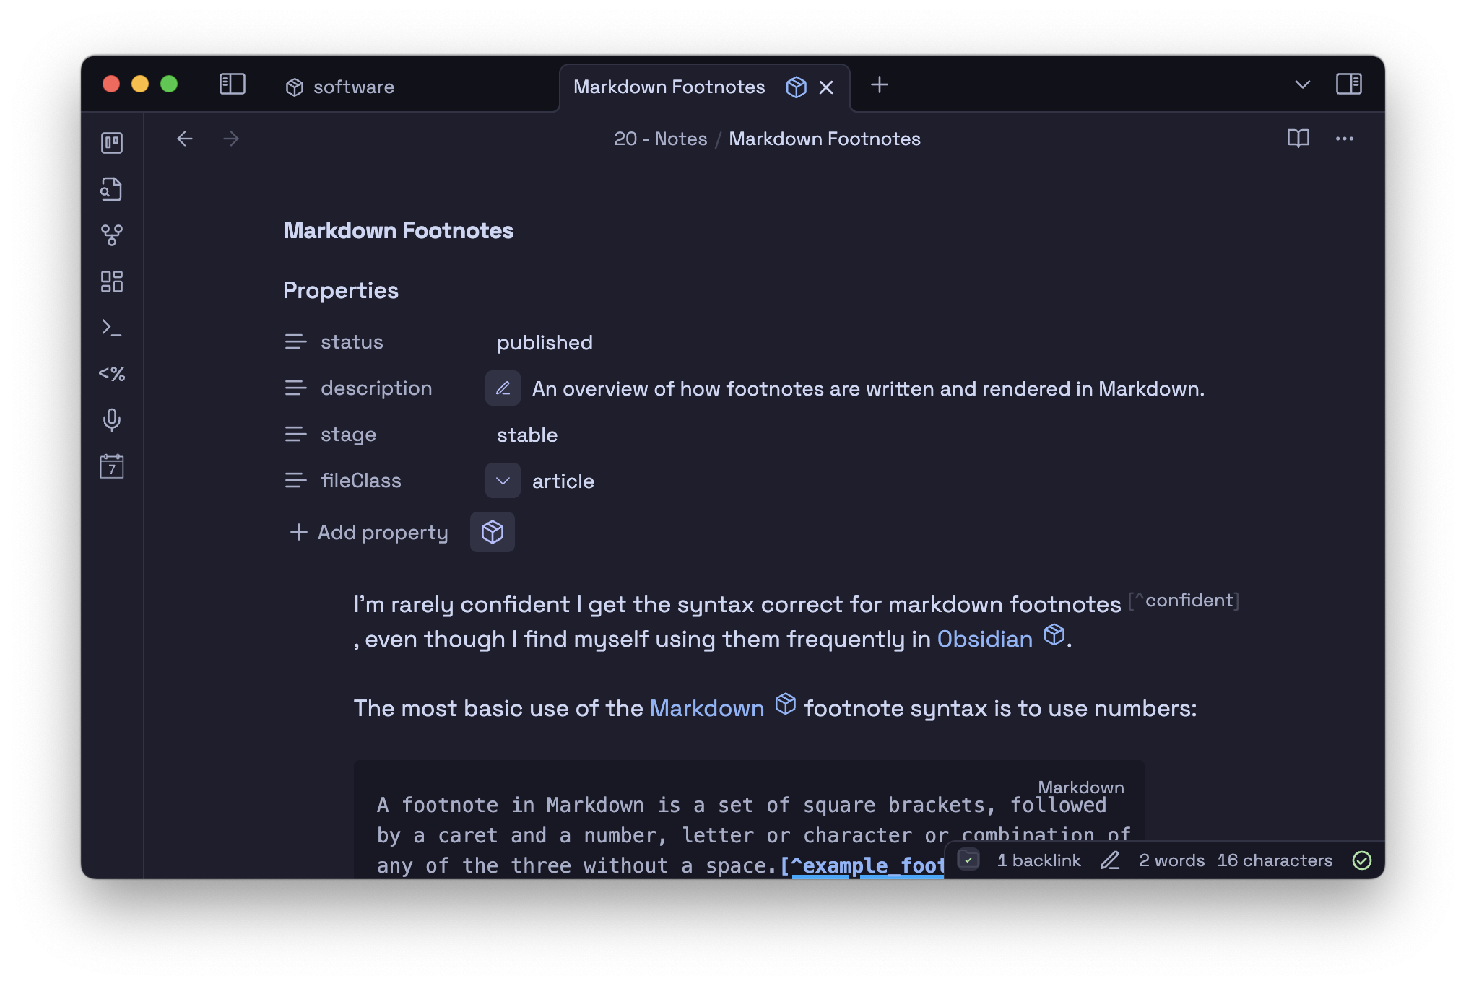Screen dimensions: 1466x986
Task: Open today's daily note calendar icon
Action: coord(112,466)
